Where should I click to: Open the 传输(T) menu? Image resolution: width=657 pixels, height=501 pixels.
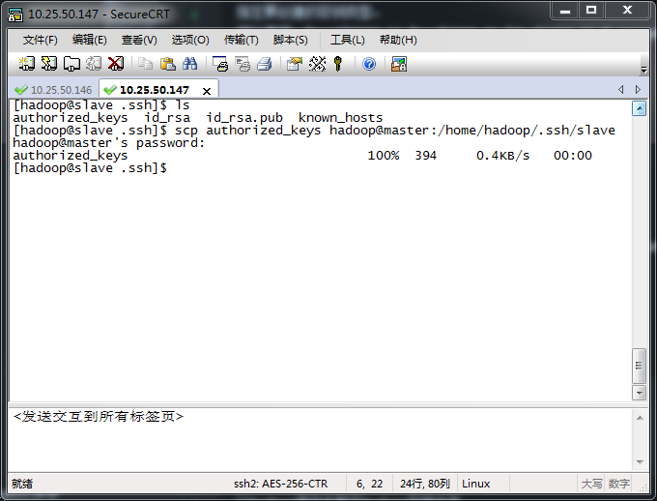point(241,40)
